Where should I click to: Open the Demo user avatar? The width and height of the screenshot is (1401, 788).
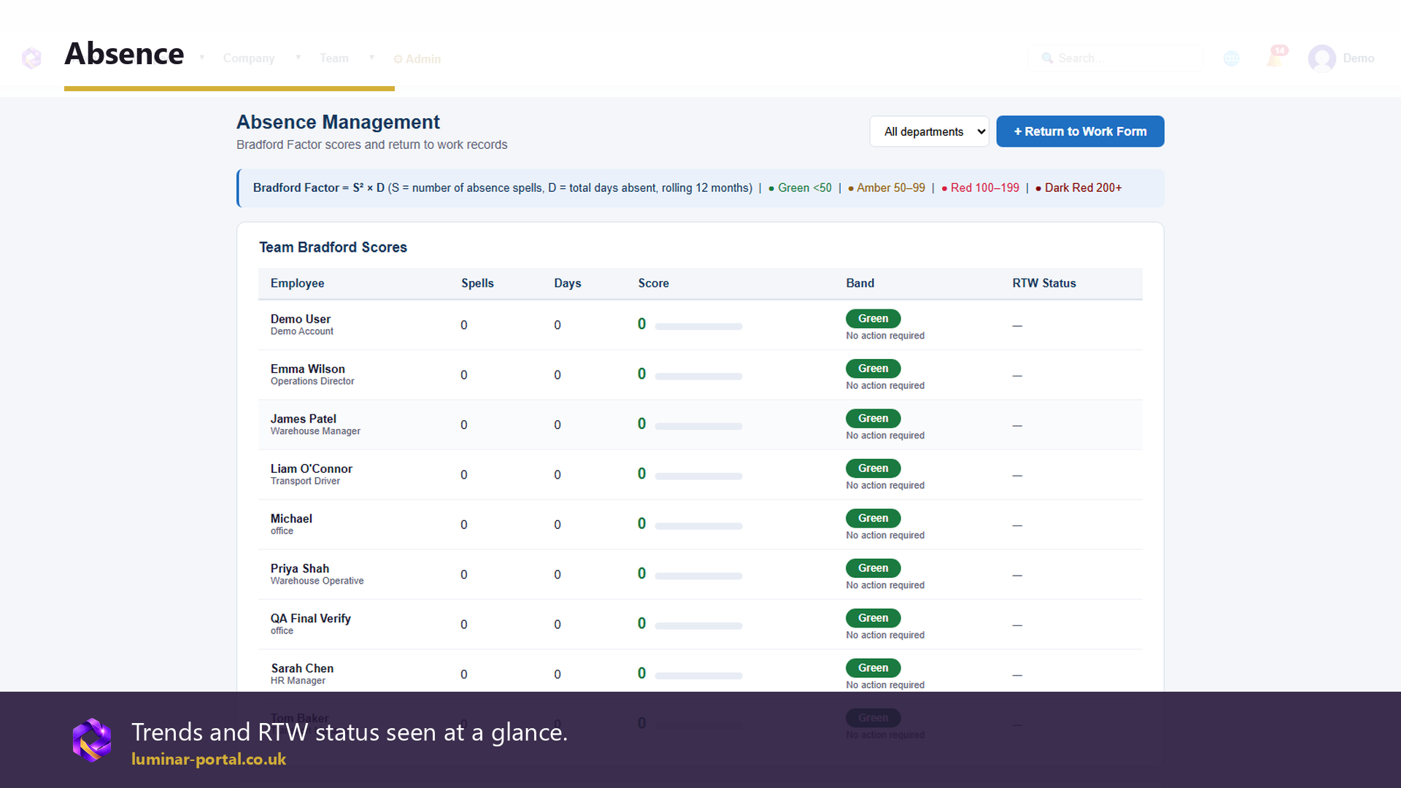(1321, 58)
